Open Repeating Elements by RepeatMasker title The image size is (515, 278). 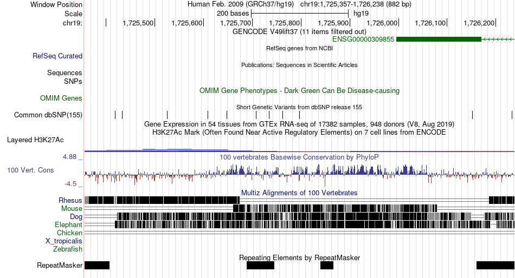click(x=299, y=257)
